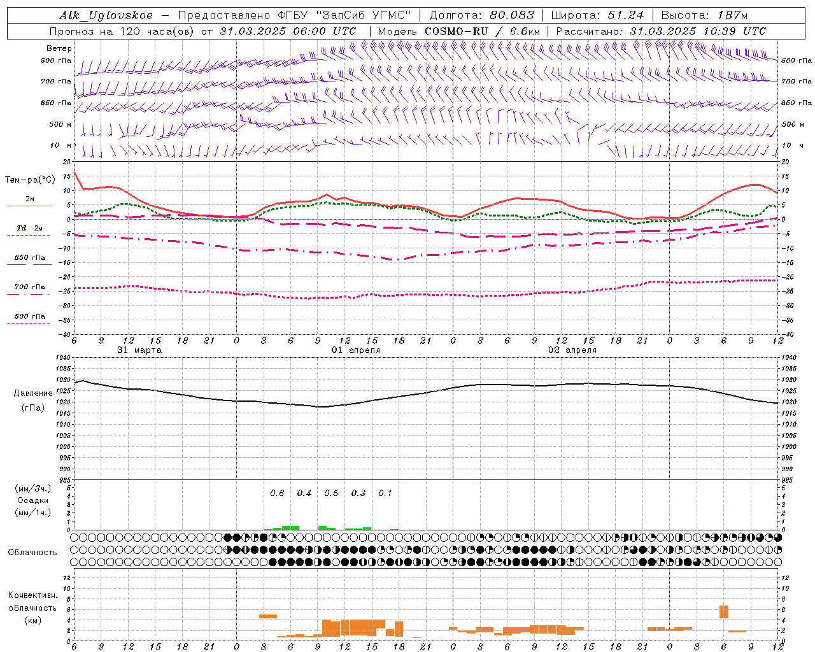
Task: Click 'Предоставлено ФГБУ "ЗапСиб УГМС"' text
Action: 295,15
